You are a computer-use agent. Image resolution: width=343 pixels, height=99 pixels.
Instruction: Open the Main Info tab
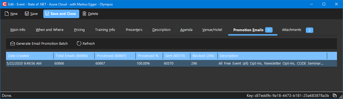tap(18, 30)
